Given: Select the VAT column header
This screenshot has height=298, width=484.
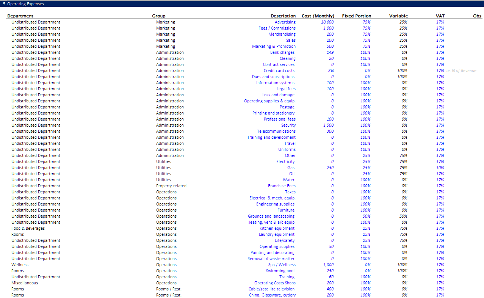Looking at the screenshot, I should coord(440,16).
